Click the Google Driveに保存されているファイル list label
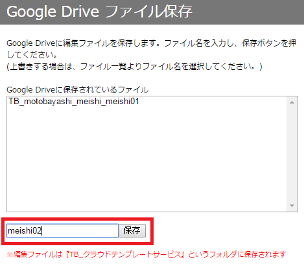 click(x=78, y=90)
